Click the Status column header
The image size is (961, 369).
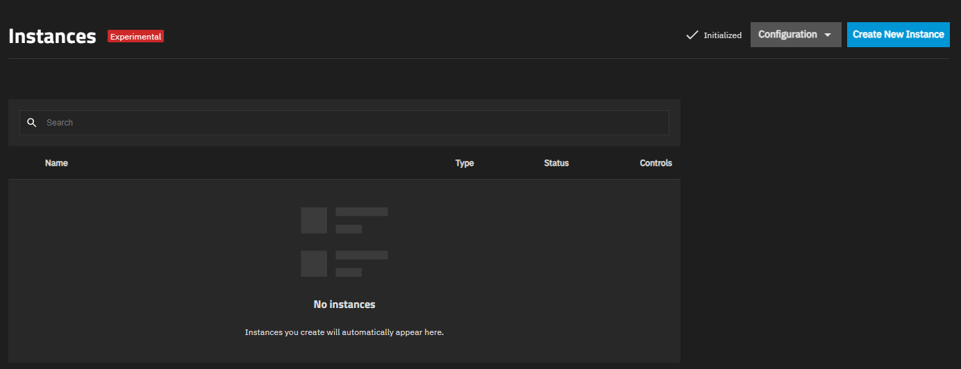point(556,163)
